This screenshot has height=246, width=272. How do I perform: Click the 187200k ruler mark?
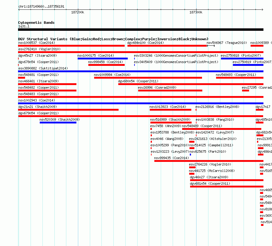(78, 12)
